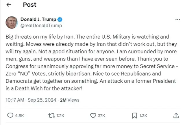Click the 4.8K replies count
This screenshot has height=125, width=185.
(19, 116)
